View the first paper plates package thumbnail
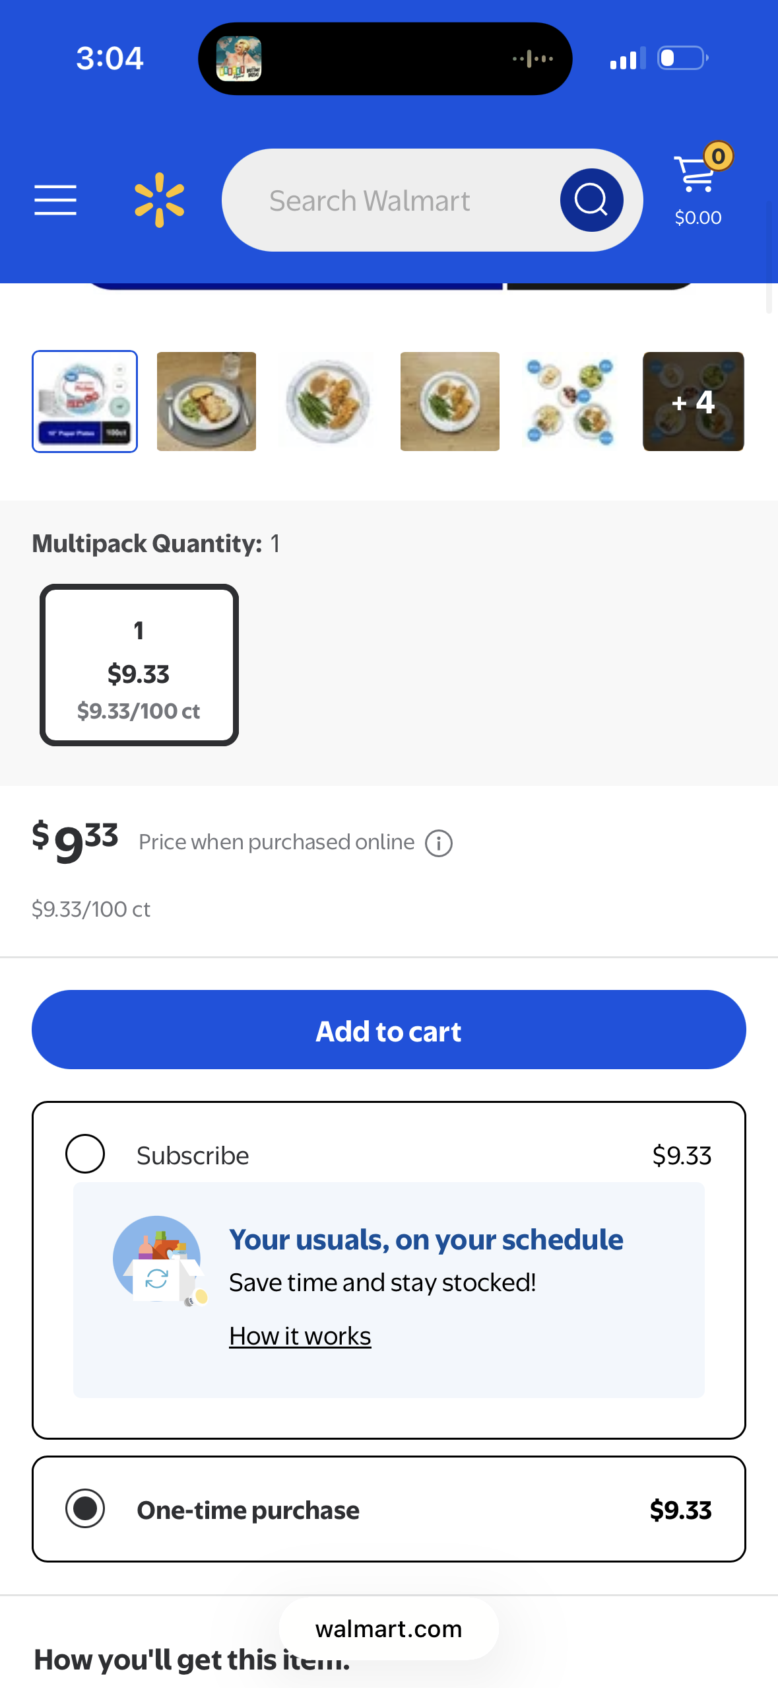 pyautogui.click(x=85, y=402)
